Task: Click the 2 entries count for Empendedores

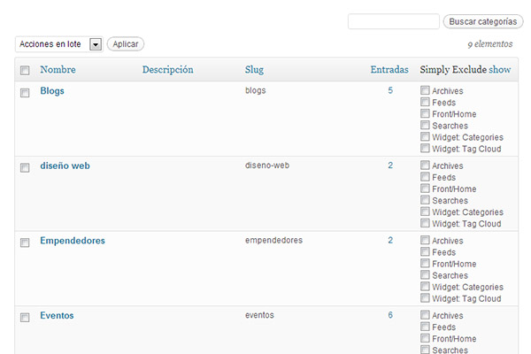Action: point(390,240)
